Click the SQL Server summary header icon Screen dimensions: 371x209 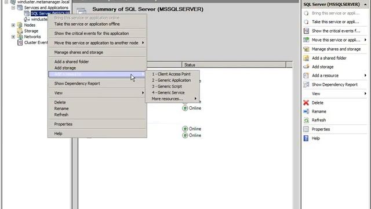click(x=82, y=11)
